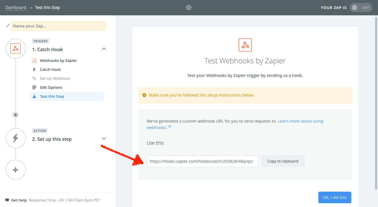Click the Test Webhooks by Zapier heading
The width and height of the screenshot is (378, 207).
pyautogui.click(x=245, y=61)
